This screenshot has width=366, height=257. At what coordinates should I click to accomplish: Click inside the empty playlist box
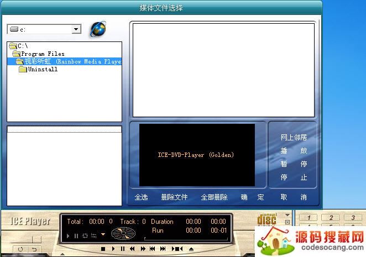223,70
